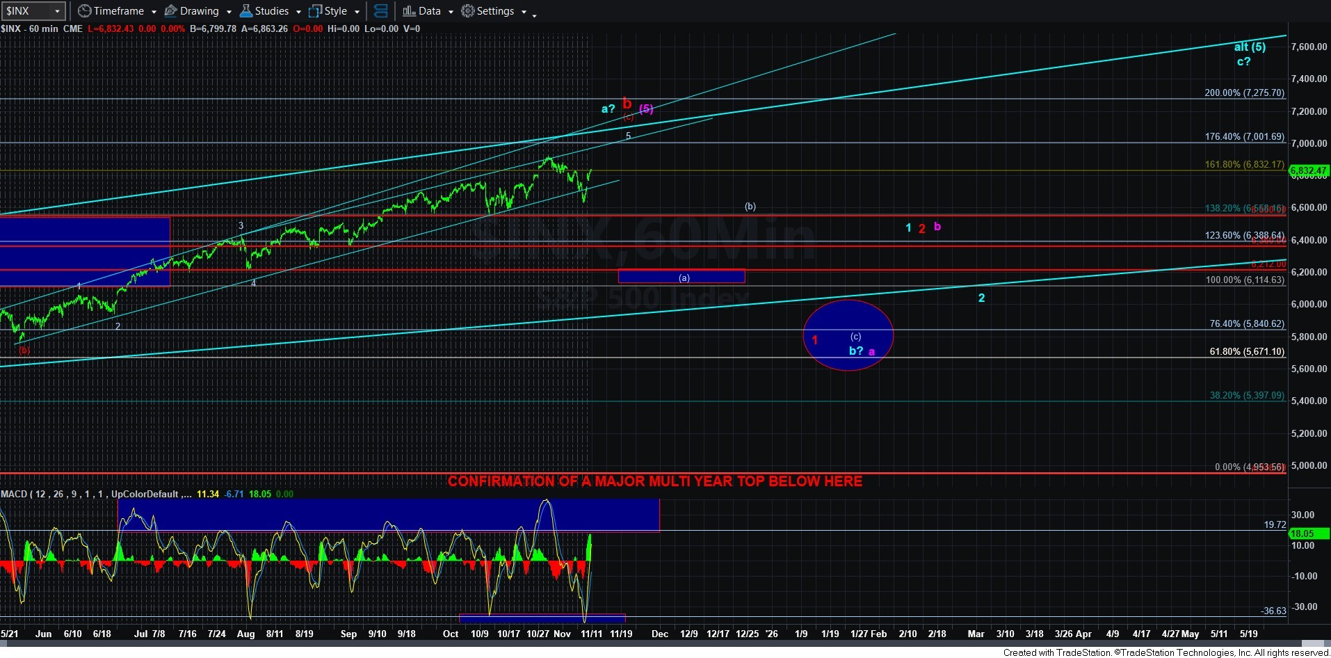1331x658 pixels.
Task: Click the 6,832.47 current price tag
Action: [1308, 170]
